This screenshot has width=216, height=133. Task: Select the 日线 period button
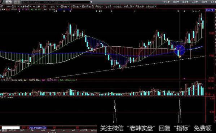(x=52, y=6)
